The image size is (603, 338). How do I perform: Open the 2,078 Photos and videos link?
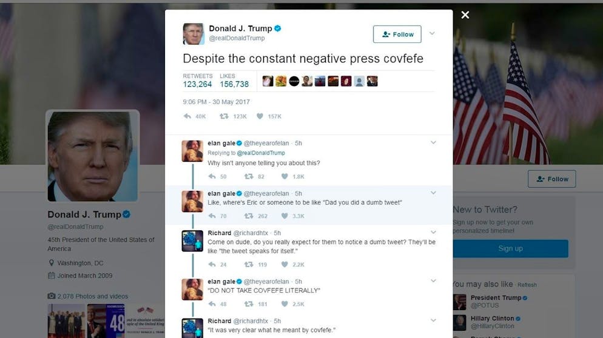coord(93,296)
